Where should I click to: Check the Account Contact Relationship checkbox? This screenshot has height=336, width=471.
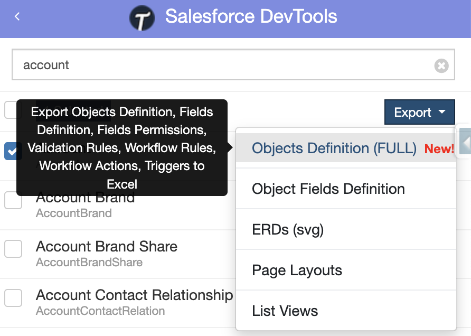(x=13, y=298)
